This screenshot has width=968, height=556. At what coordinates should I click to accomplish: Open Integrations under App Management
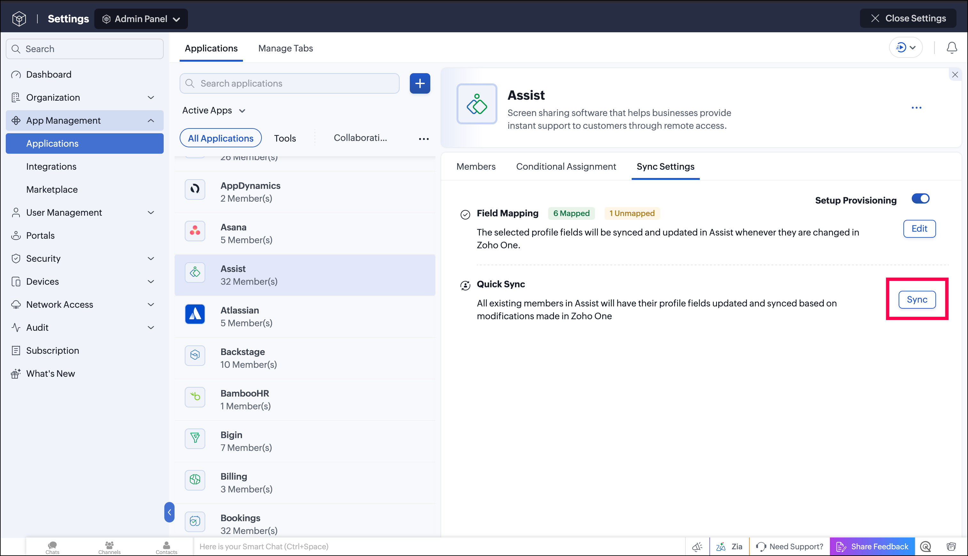(x=85, y=166)
